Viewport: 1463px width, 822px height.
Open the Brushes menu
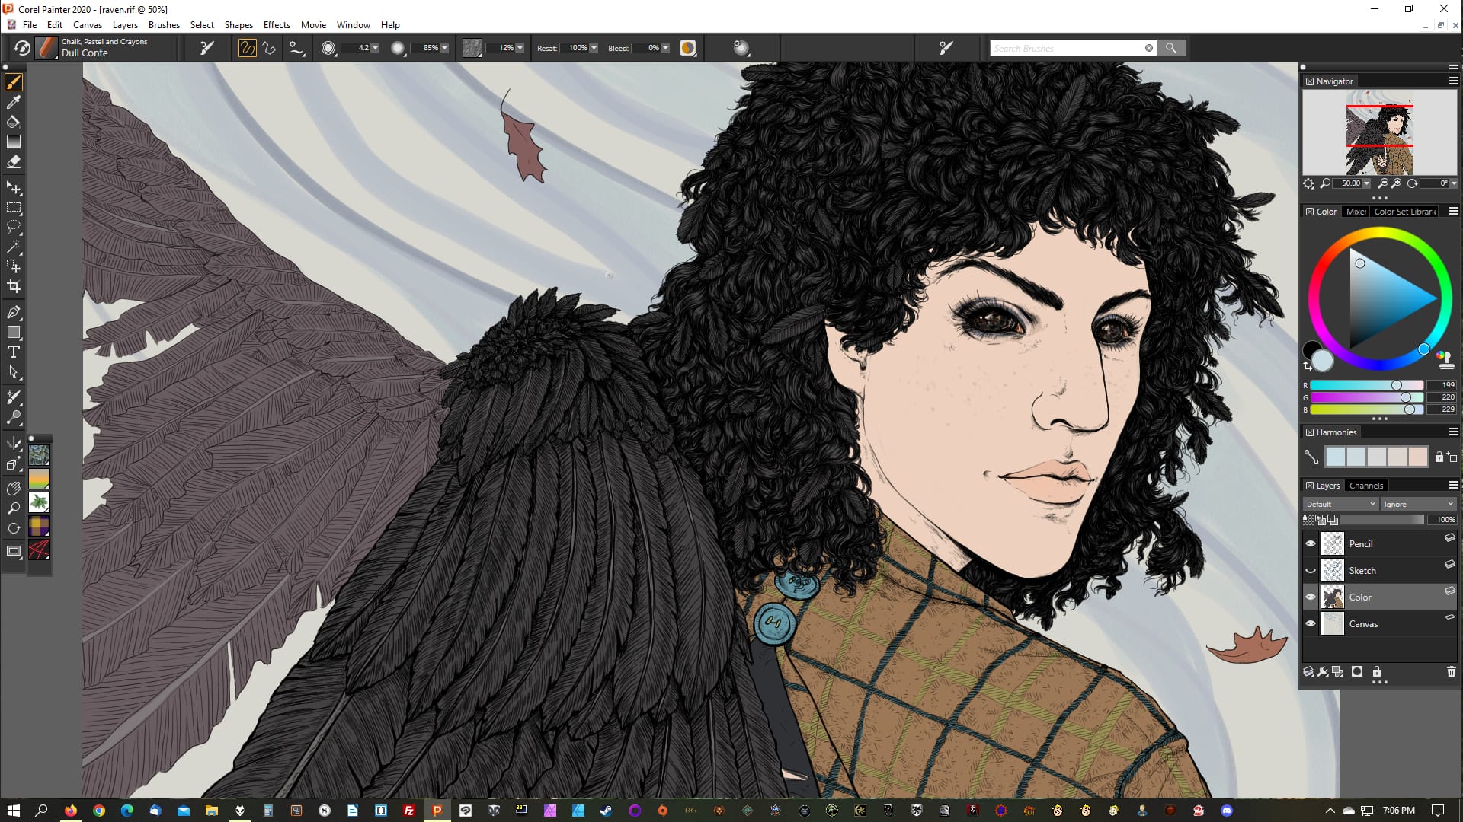[x=164, y=24]
